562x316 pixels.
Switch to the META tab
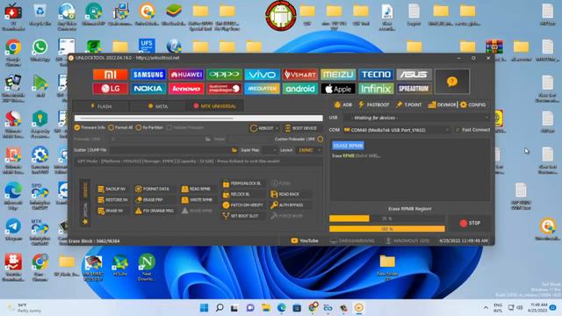pyautogui.click(x=158, y=106)
